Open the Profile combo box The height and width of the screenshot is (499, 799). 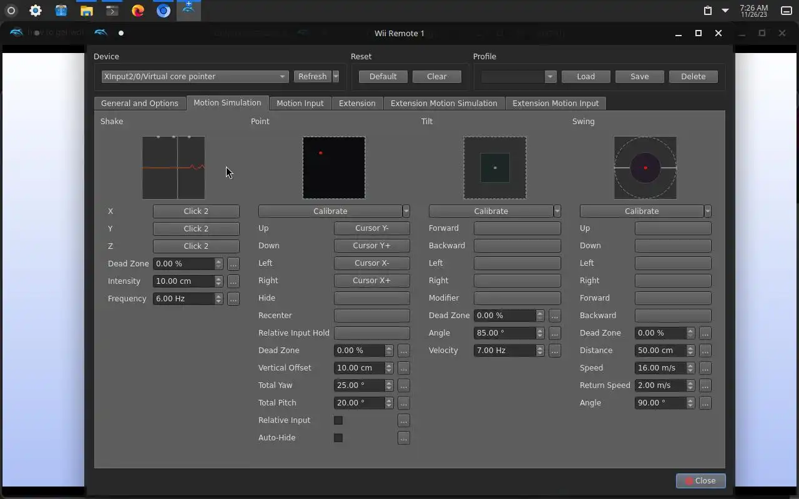(518, 76)
